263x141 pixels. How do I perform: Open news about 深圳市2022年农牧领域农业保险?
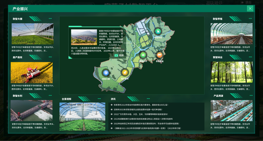pyautogui.click(x=138, y=110)
